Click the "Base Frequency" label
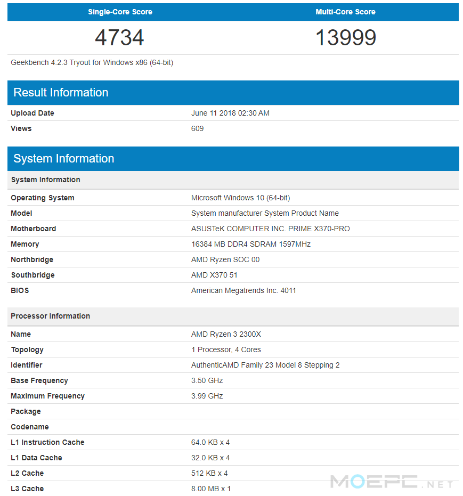 point(39,381)
